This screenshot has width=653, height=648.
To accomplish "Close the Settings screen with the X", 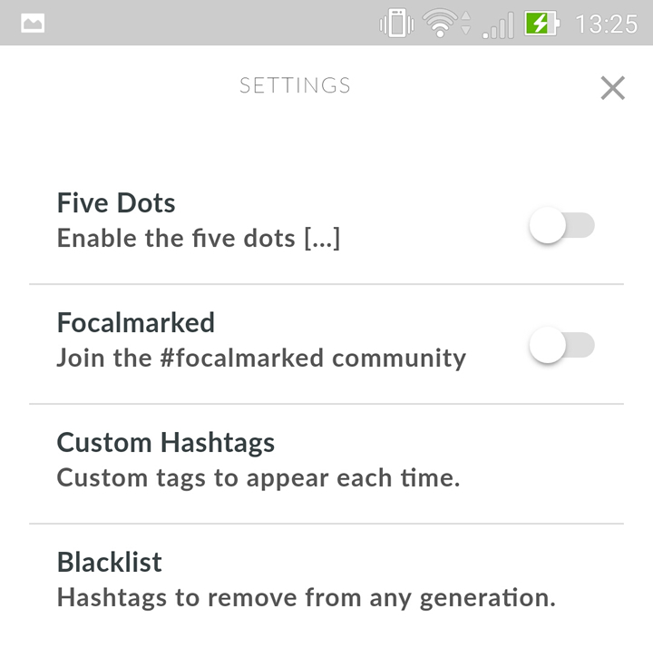I will (x=613, y=88).
